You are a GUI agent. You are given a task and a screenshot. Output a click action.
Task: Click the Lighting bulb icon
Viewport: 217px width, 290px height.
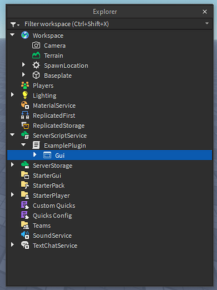point(25,95)
